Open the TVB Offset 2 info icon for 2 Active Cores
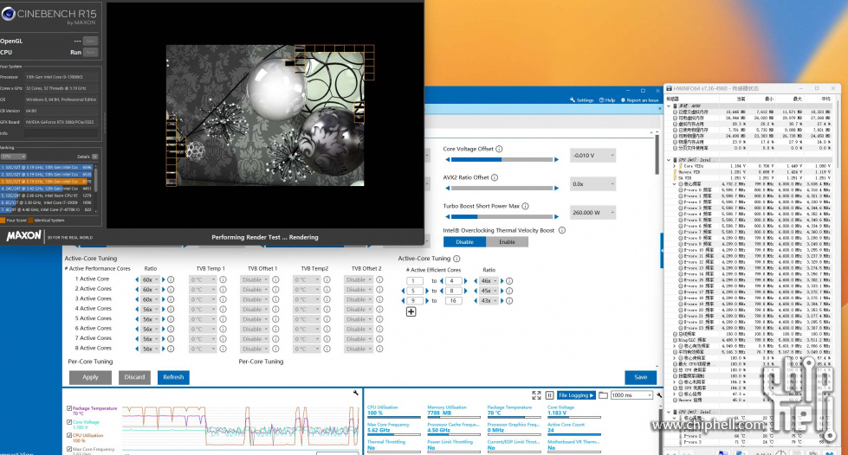Viewport: 848px width, 455px height. point(379,290)
